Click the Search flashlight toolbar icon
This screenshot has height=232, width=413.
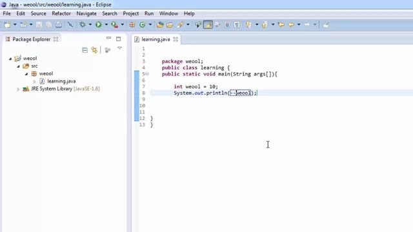click(x=181, y=24)
